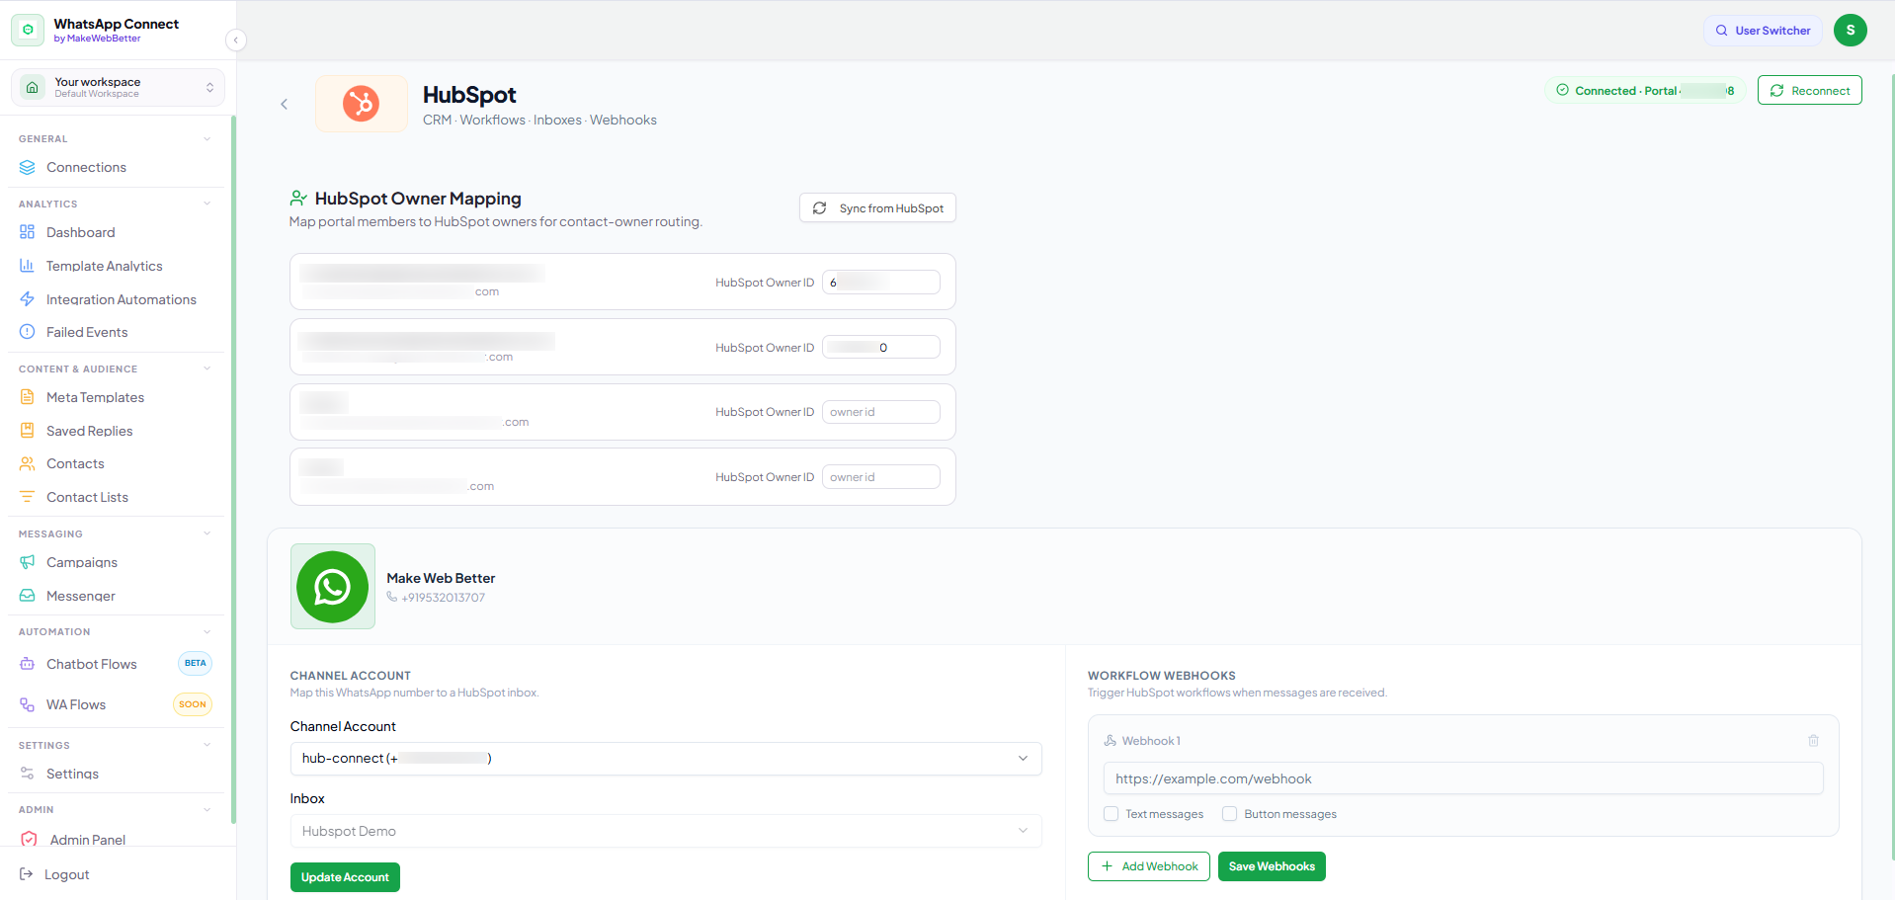Delete Webhook 1 with the trash icon

click(1813, 741)
